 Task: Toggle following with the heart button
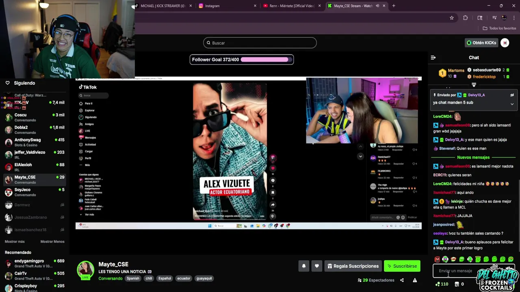coord(317,266)
